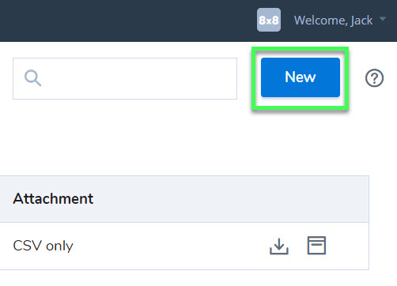This screenshot has width=397, height=286.
Task: Click the triangle caret after Jack
Action: (x=383, y=19)
